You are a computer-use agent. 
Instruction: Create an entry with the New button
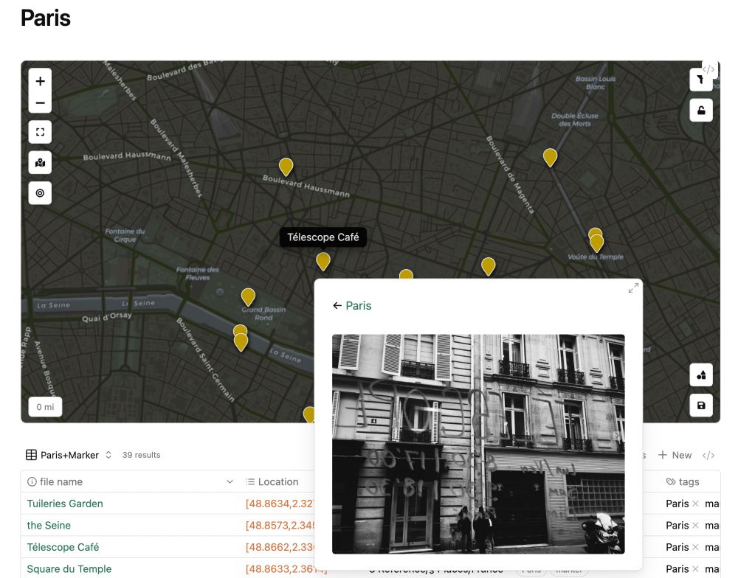674,455
